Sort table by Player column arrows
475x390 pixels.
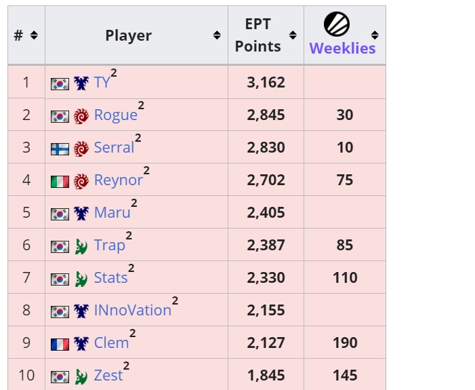(x=217, y=35)
